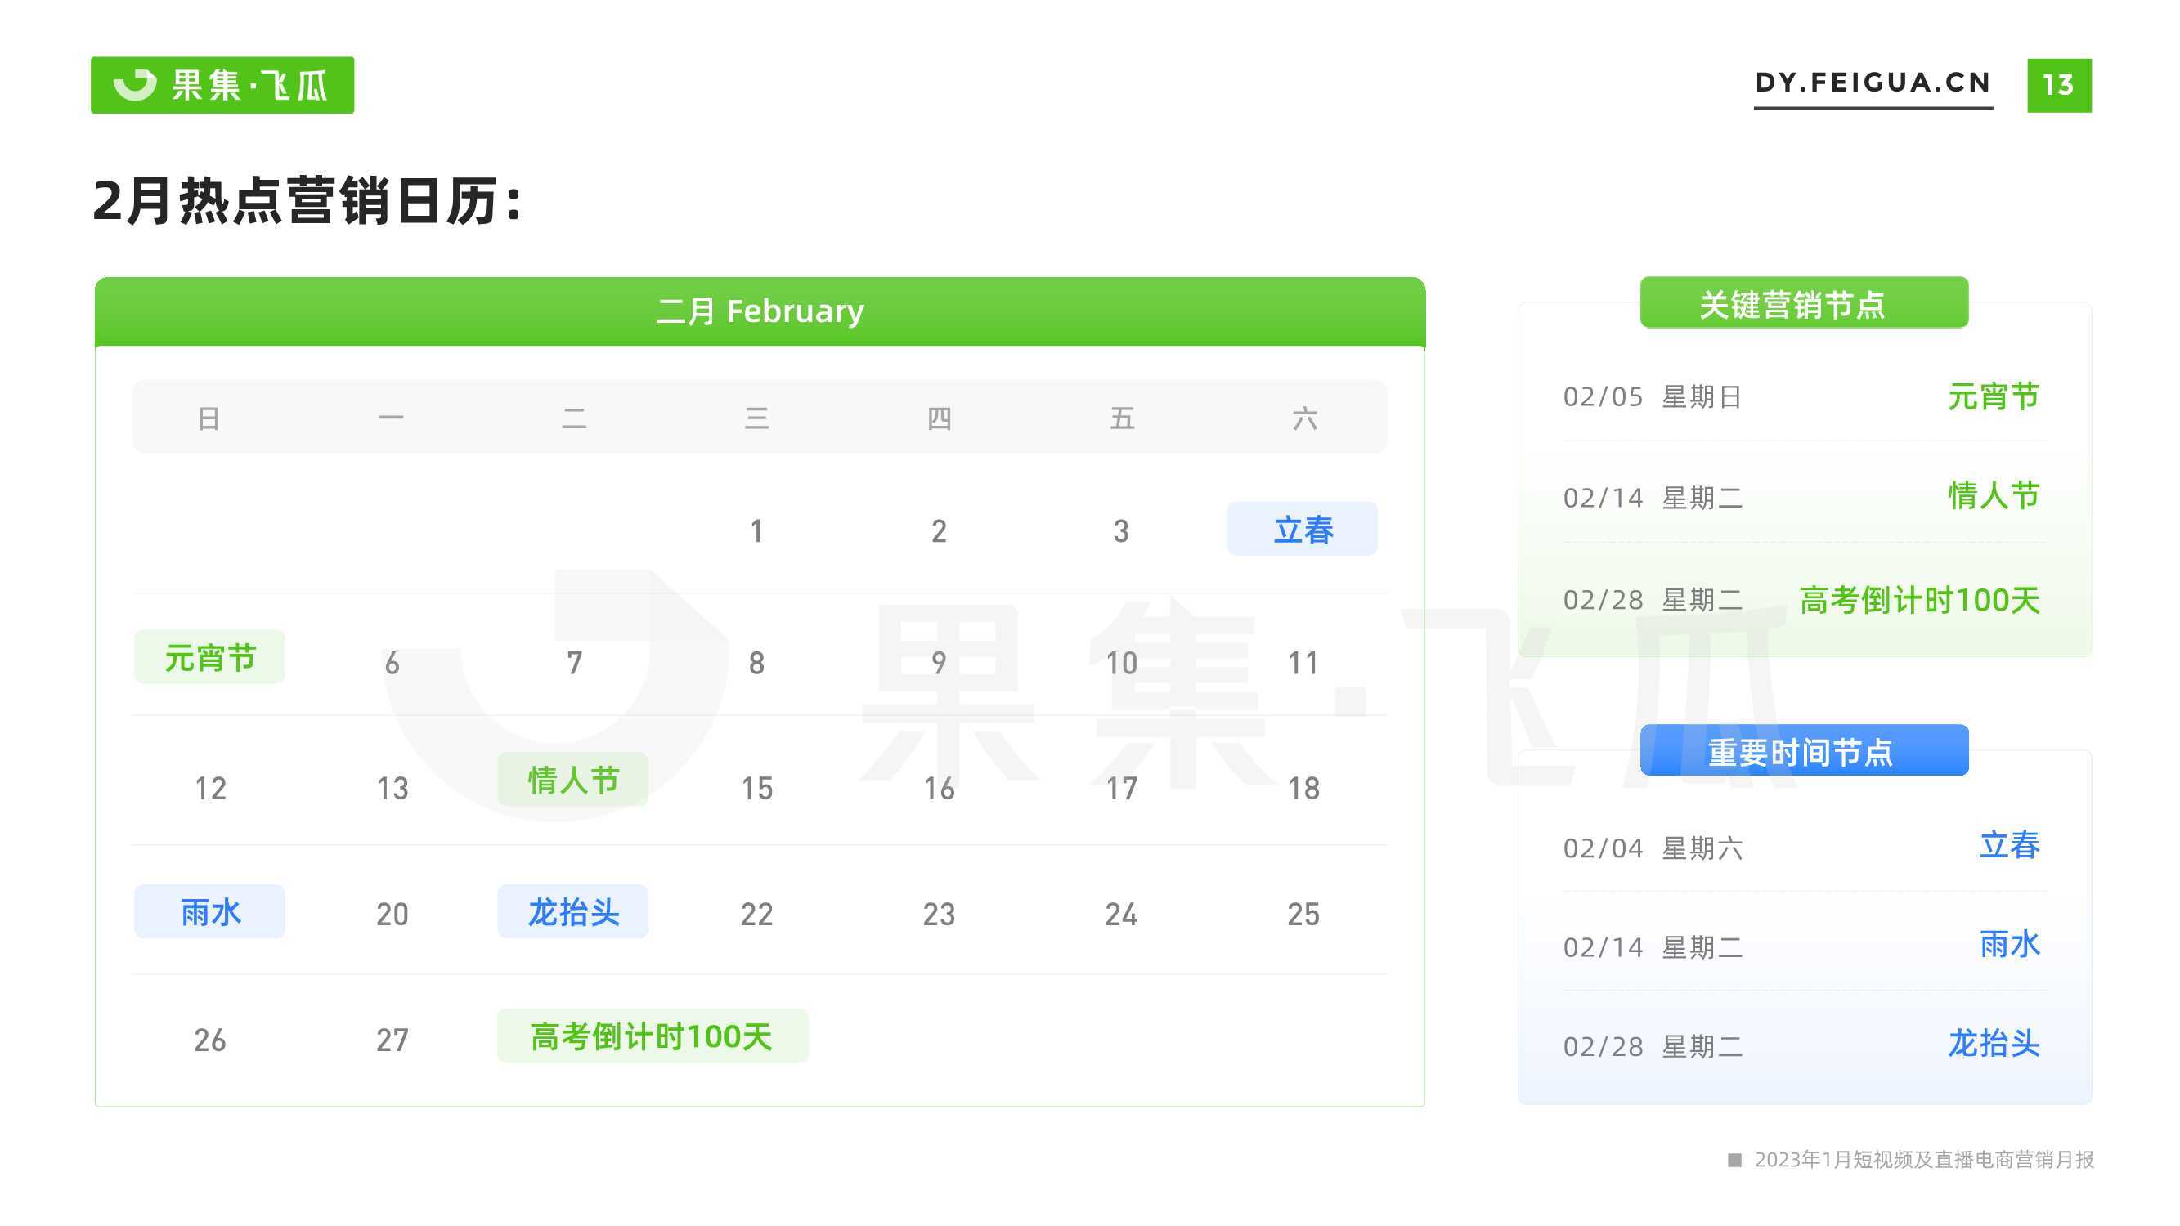Image resolution: width=2180 pixels, height=1226 pixels.
Task: Open the DY.FEIGUA.CN link
Action: pyautogui.click(x=1873, y=83)
